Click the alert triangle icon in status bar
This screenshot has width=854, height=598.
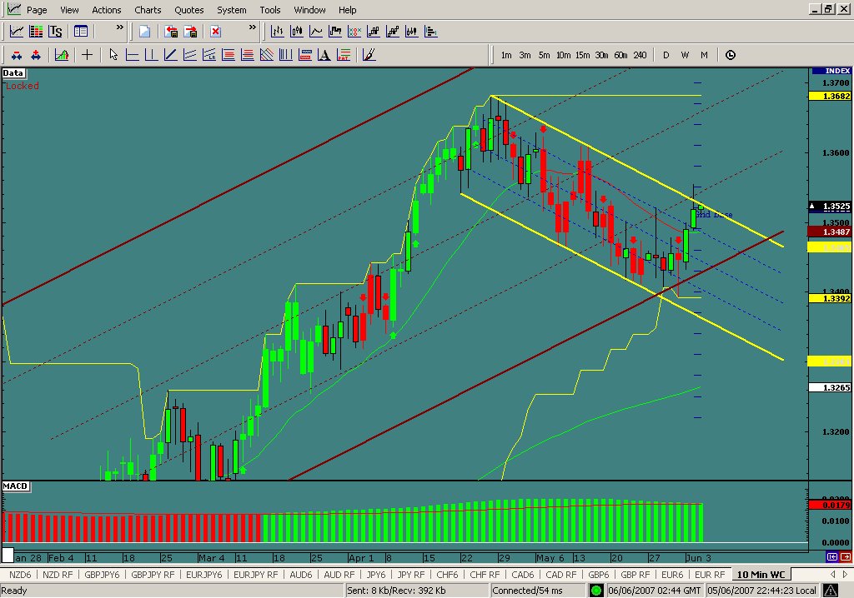831,591
